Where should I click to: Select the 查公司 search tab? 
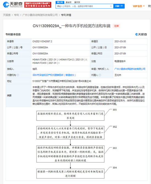click(x=60, y=2)
